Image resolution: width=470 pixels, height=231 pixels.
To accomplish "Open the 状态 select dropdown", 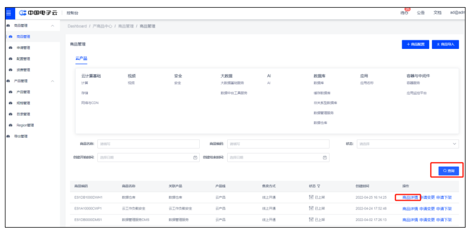I will point(407,144).
